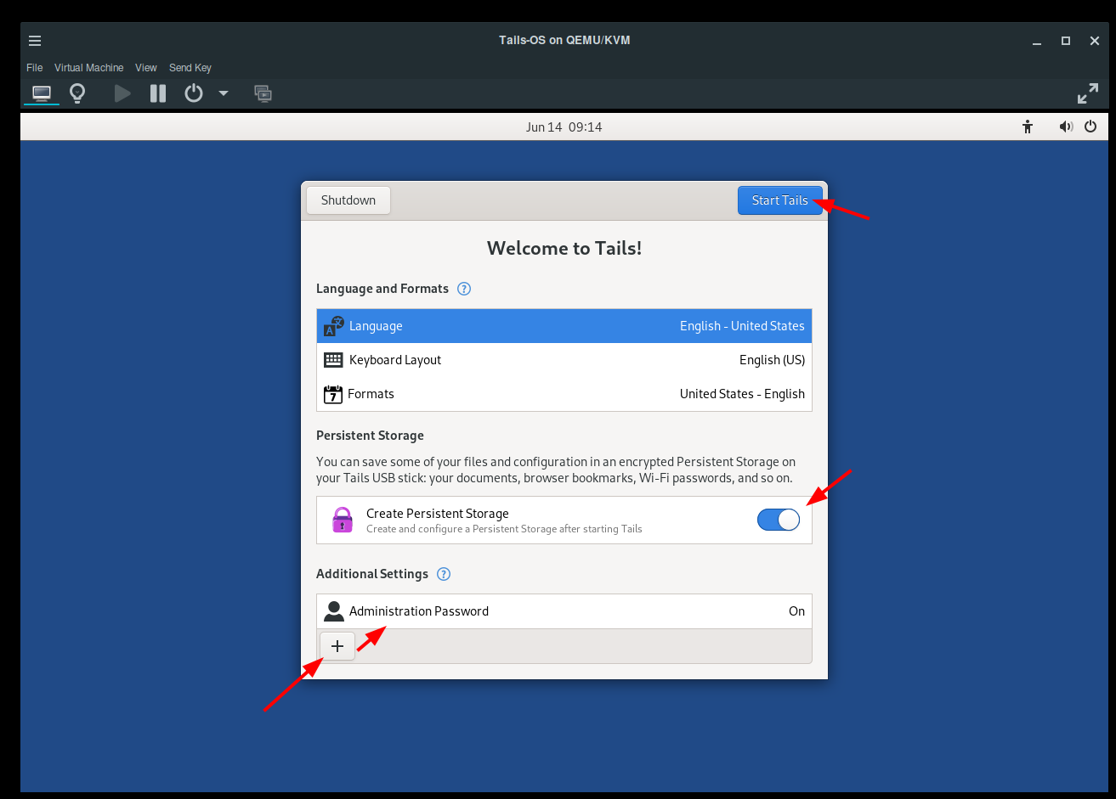Click the Language translate icon
Screen dimensions: 1116x799
334,326
